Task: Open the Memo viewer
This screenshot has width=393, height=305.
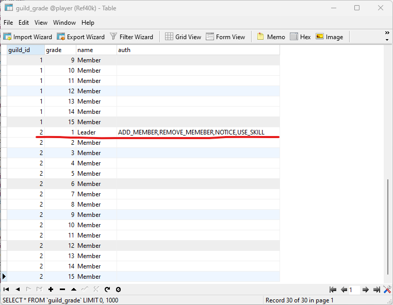Action: 271,37
